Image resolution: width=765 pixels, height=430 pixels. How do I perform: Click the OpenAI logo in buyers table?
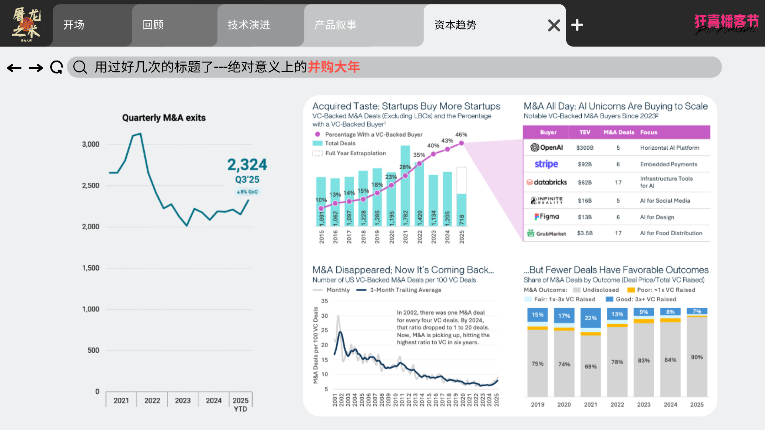(x=547, y=148)
